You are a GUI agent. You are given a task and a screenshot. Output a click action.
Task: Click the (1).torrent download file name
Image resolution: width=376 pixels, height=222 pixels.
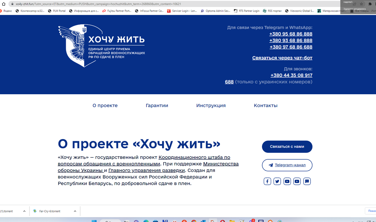[x=6, y=211]
